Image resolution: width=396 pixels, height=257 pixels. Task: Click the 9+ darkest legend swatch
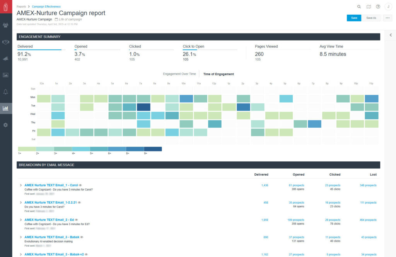tap(153, 149)
